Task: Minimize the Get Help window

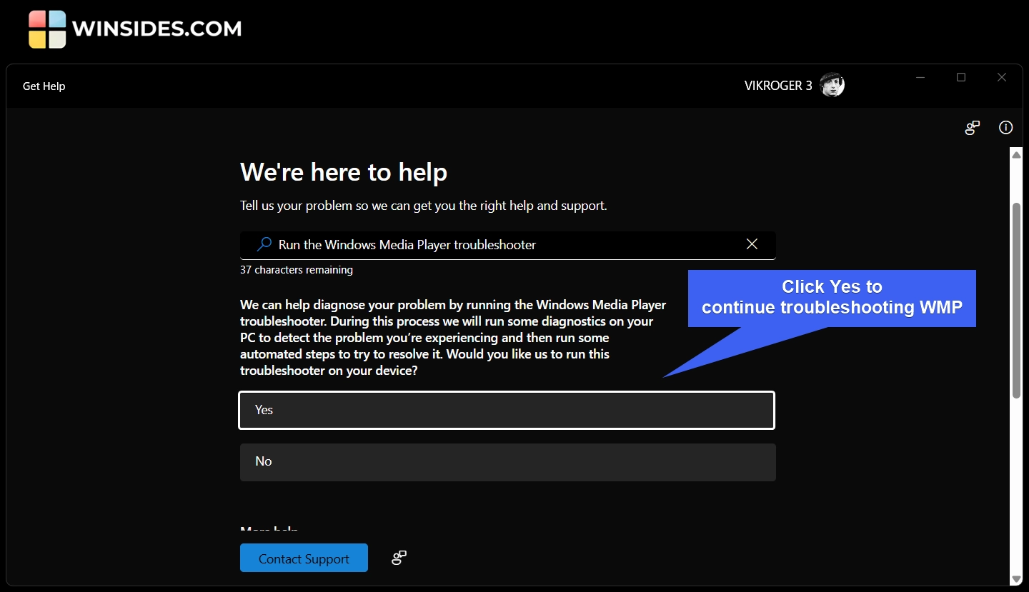Action: click(x=920, y=78)
